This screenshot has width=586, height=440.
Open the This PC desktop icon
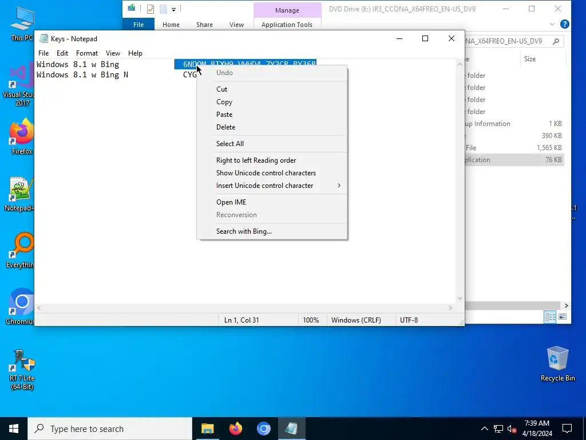tap(22, 23)
